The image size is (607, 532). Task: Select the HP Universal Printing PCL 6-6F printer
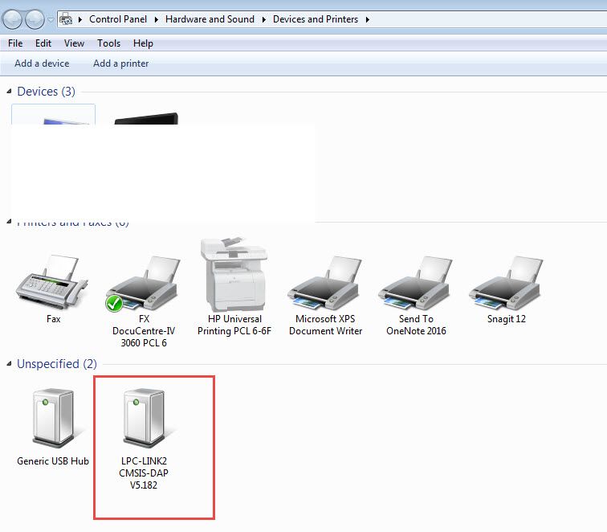coord(234,286)
